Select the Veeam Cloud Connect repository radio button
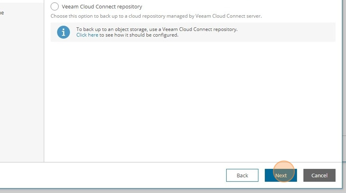This screenshot has height=193, width=346. [x=55, y=7]
